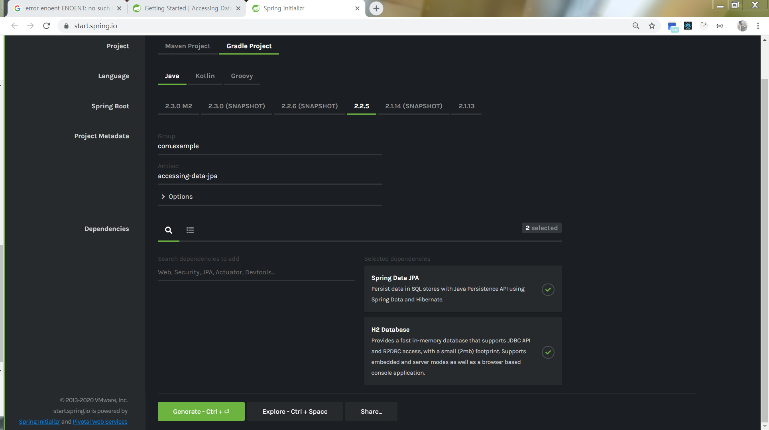The image size is (769, 430).
Task: Deselect the H2 Database checkmark
Action: (548, 352)
